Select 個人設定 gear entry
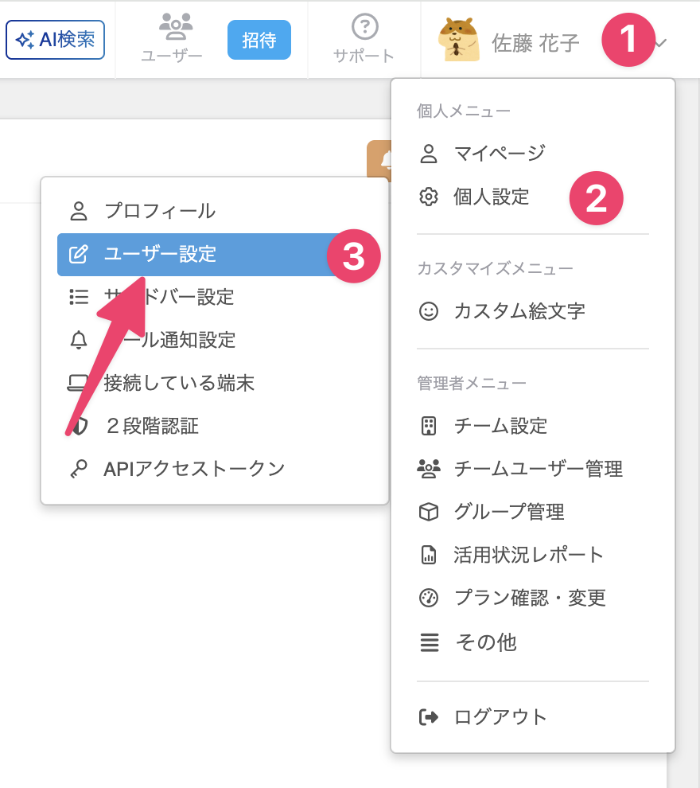This screenshot has width=700, height=788. pos(532,197)
